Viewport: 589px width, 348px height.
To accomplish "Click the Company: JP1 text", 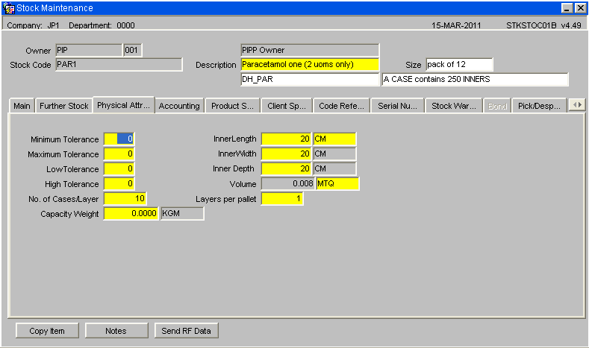I will (x=33, y=25).
